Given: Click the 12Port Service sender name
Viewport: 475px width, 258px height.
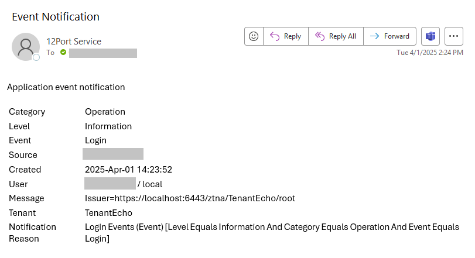Looking at the screenshot, I should coord(74,42).
